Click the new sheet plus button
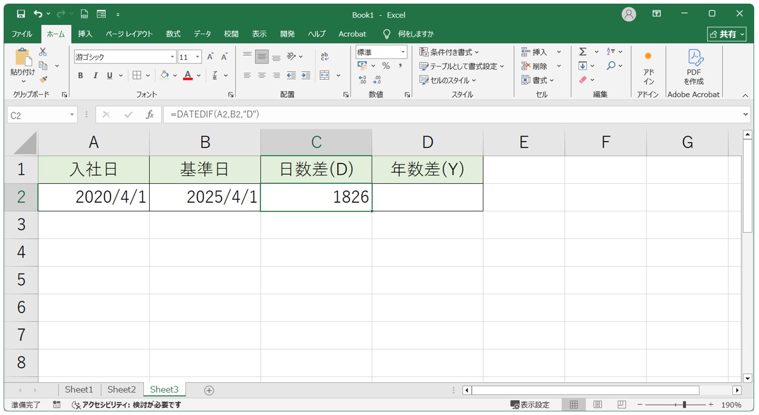Viewport: 759px width, 415px height. 209,390
